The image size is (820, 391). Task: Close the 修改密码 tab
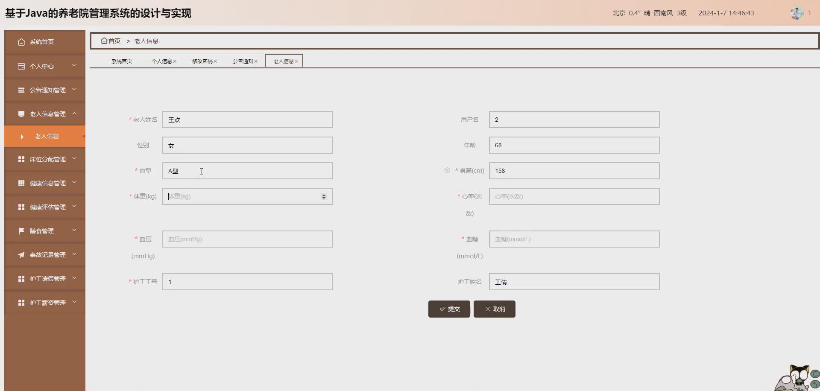pos(215,61)
